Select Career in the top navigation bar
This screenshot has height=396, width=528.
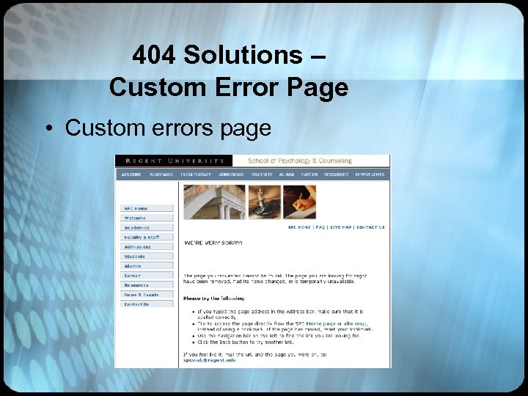point(309,175)
